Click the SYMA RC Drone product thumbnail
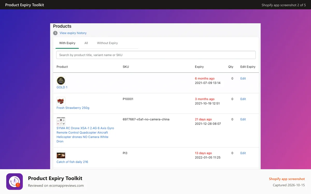The height and width of the screenshot is (194, 311). click(61, 122)
